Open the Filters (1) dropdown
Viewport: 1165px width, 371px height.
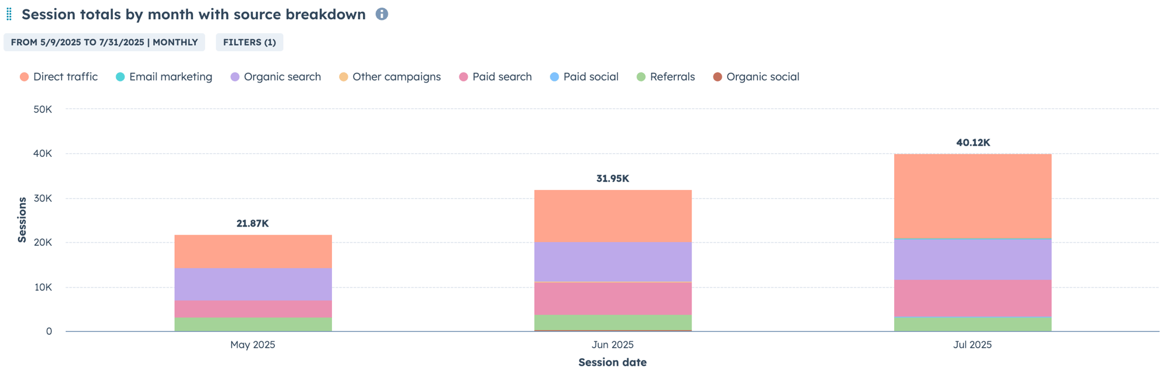249,42
